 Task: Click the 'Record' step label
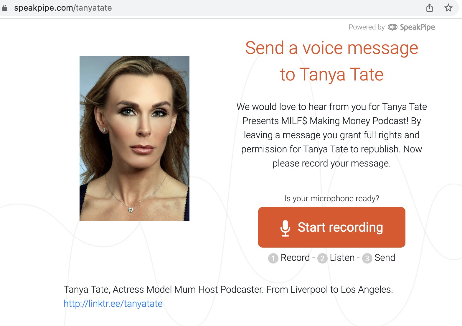(295, 258)
